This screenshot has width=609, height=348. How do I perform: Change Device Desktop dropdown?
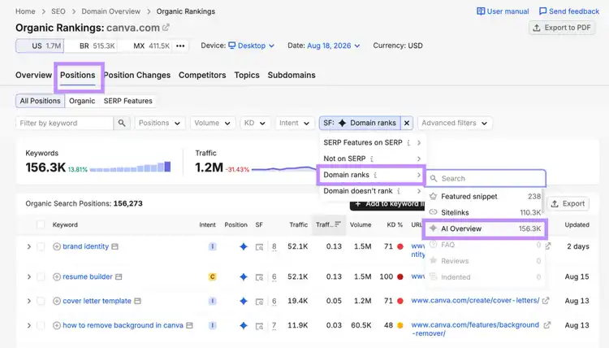coord(251,46)
